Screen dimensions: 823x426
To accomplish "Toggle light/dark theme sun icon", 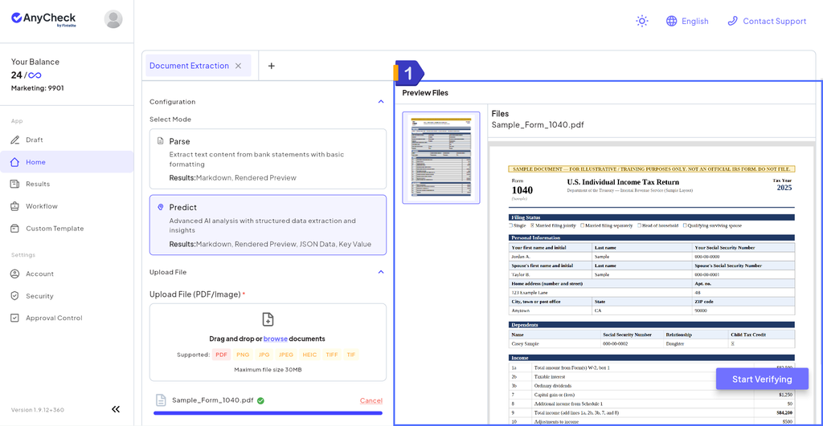I will pyautogui.click(x=642, y=21).
